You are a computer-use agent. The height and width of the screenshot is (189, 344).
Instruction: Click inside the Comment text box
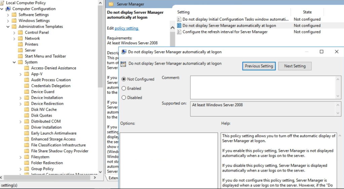[262, 87]
